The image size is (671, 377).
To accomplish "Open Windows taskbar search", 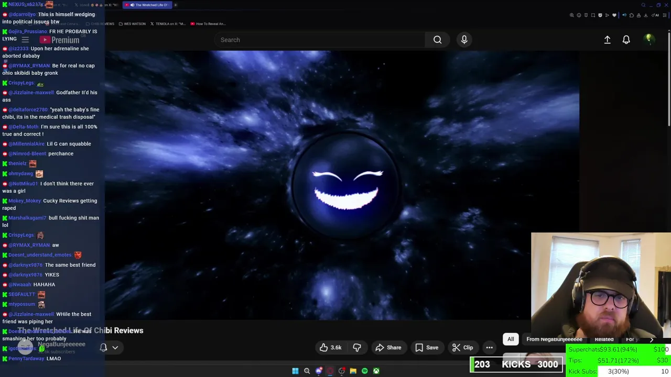I will click(x=307, y=371).
